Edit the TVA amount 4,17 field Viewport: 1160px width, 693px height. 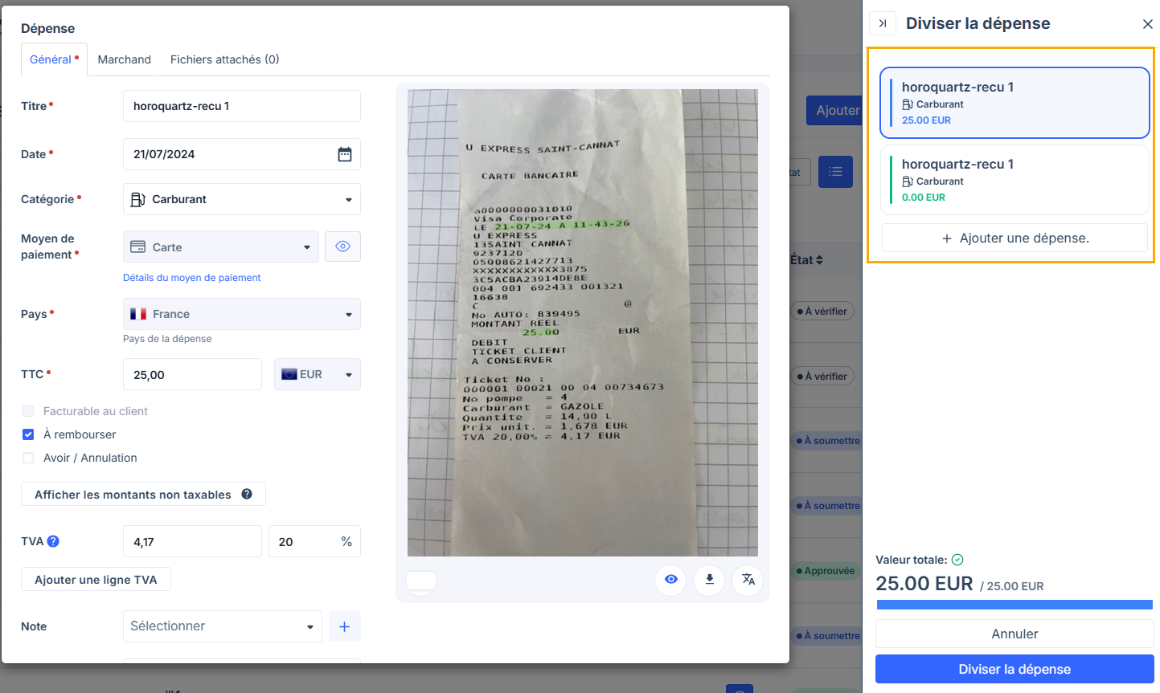pyautogui.click(x=192, y=541)
